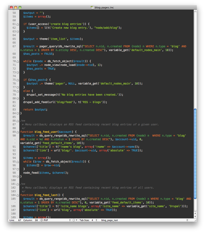Zoom the window with the green button

pyautogui.click(x=20, y=7)
